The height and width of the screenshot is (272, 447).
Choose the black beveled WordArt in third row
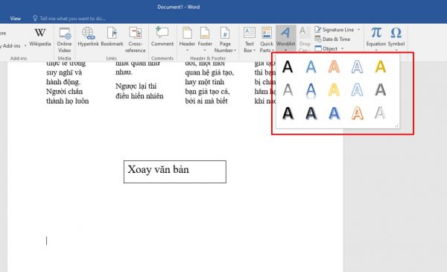tap(311, 113)
